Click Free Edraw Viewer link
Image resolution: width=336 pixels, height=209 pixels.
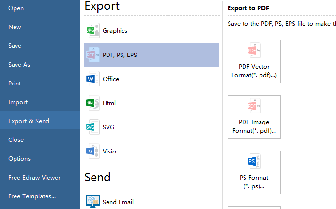pyautogui.click(x=34, y=178)
